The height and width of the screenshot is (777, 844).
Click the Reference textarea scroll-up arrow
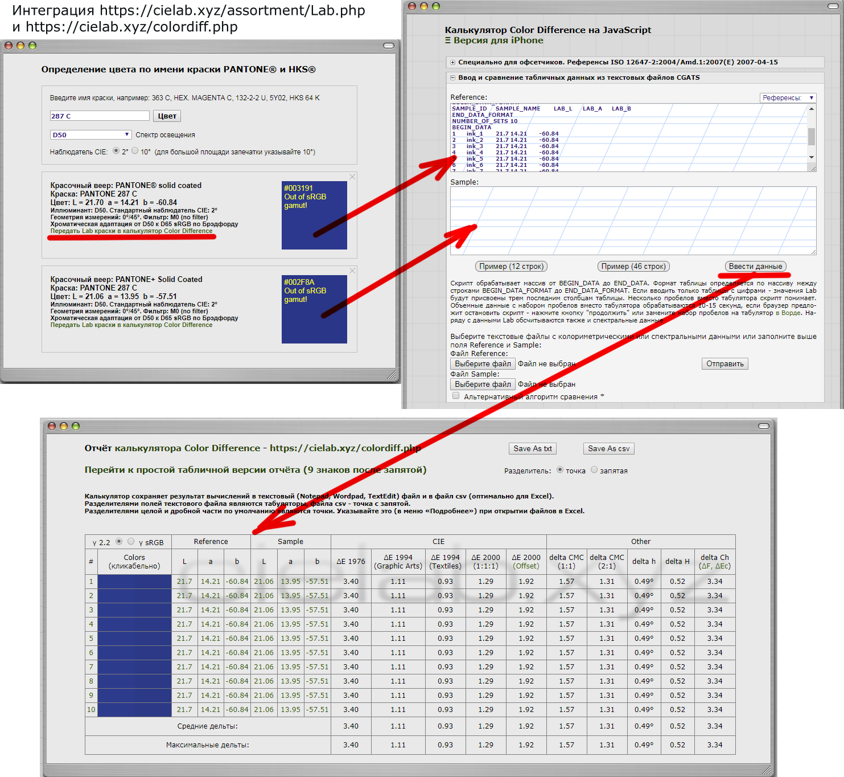(812, 109)
